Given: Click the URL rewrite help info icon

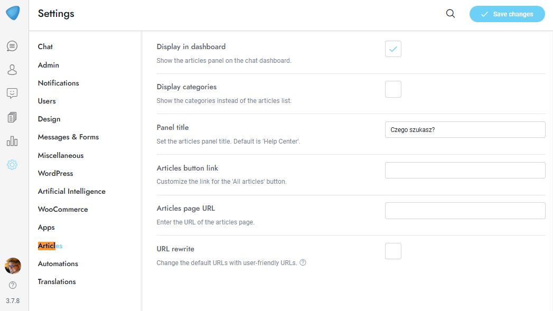Looking at the screenshot, I should (303, 262).
